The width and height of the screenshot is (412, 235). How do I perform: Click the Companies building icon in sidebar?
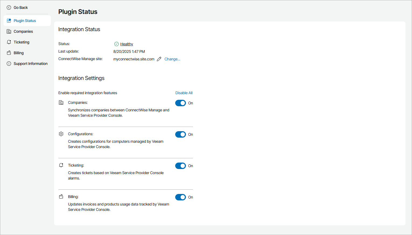9,31
